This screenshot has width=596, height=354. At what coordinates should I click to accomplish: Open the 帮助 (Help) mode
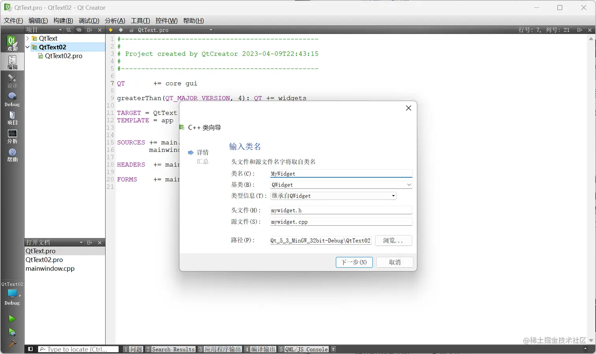[12, 155]
